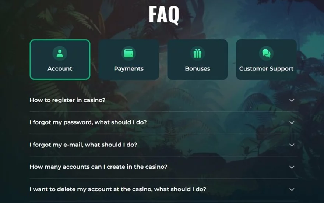The height and width of the screenshot is (203, 324).
Task: Click the Customer Support chat bubbles icon
Action: point(266,53)
